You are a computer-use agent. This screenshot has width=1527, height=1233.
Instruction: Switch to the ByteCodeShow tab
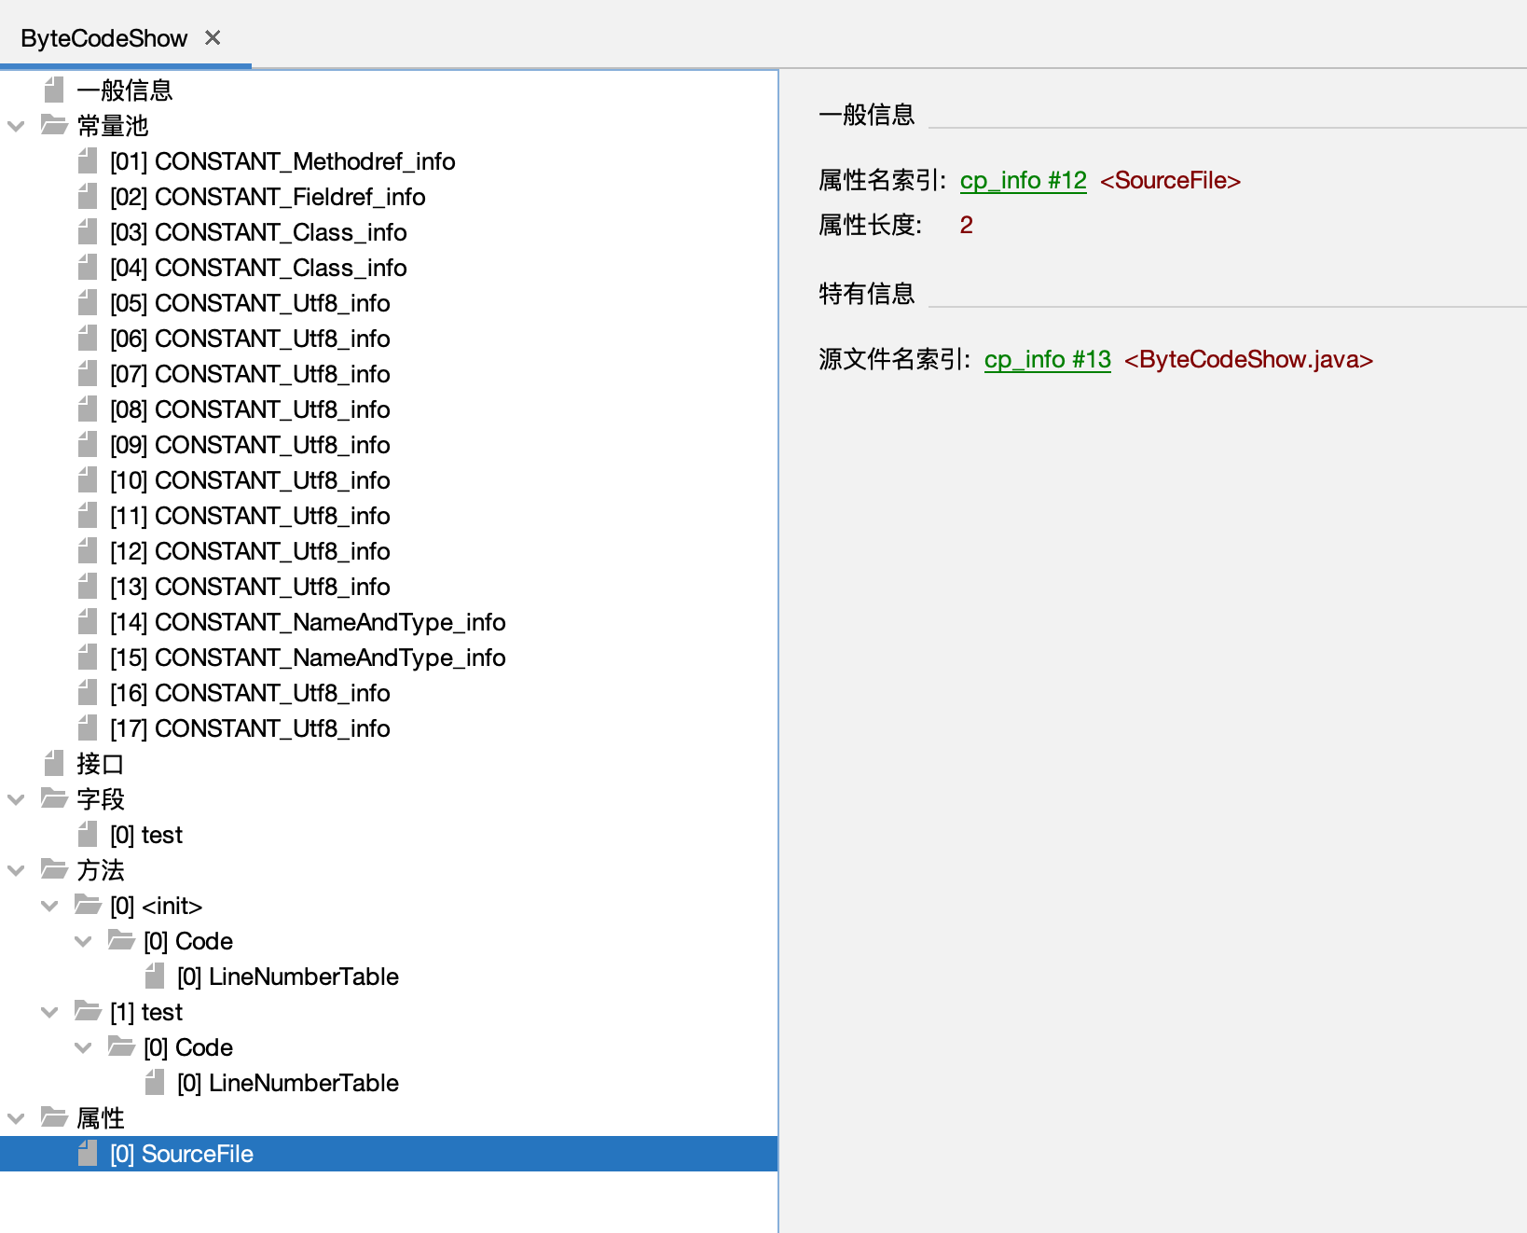coord(103,38)
